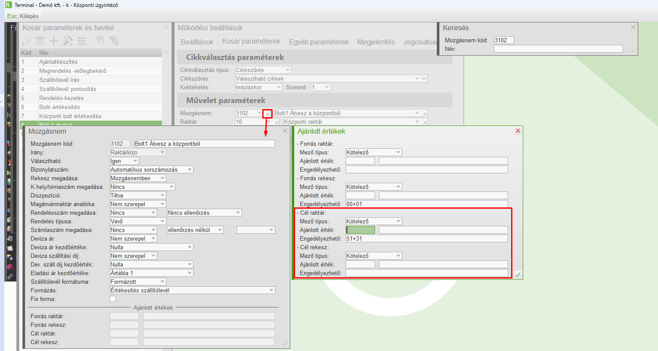Click the three-line list menu icon
Image resolution: width=658 pixels, height=351 pixels.
82,41
